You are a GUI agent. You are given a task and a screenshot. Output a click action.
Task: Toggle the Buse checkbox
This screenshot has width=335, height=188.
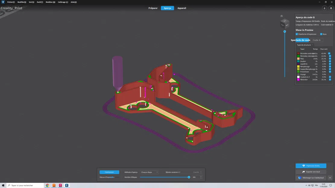click(321, 34)
